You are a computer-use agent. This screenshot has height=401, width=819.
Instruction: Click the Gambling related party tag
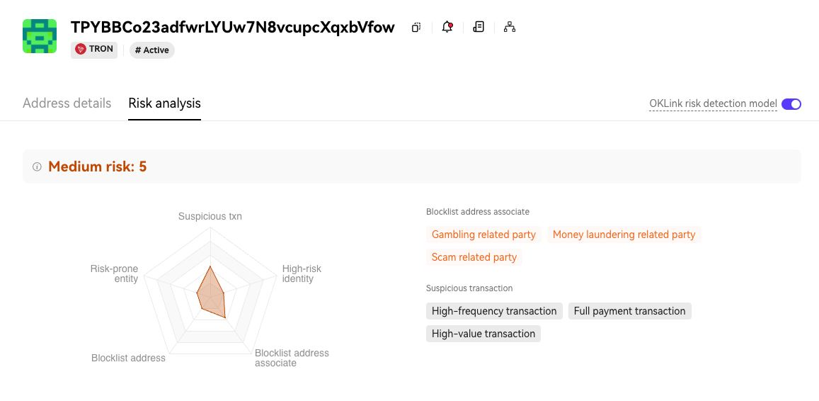tap(483, 235)
